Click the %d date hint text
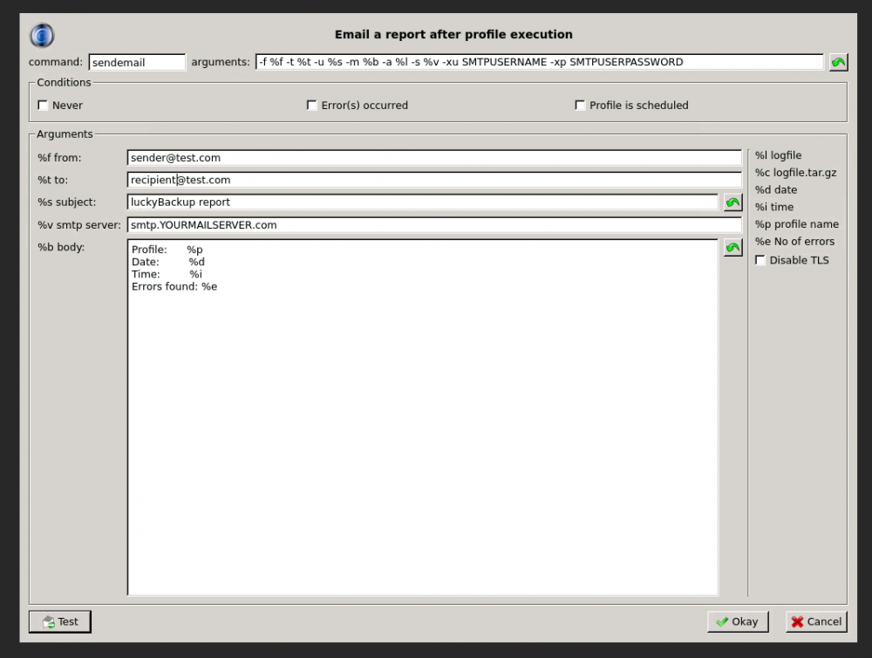The height and width of the screenshot is (658, 872). tap(776, 190)
